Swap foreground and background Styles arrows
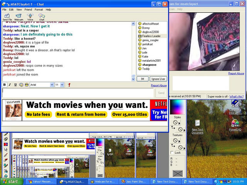 (x=173, y=128)
